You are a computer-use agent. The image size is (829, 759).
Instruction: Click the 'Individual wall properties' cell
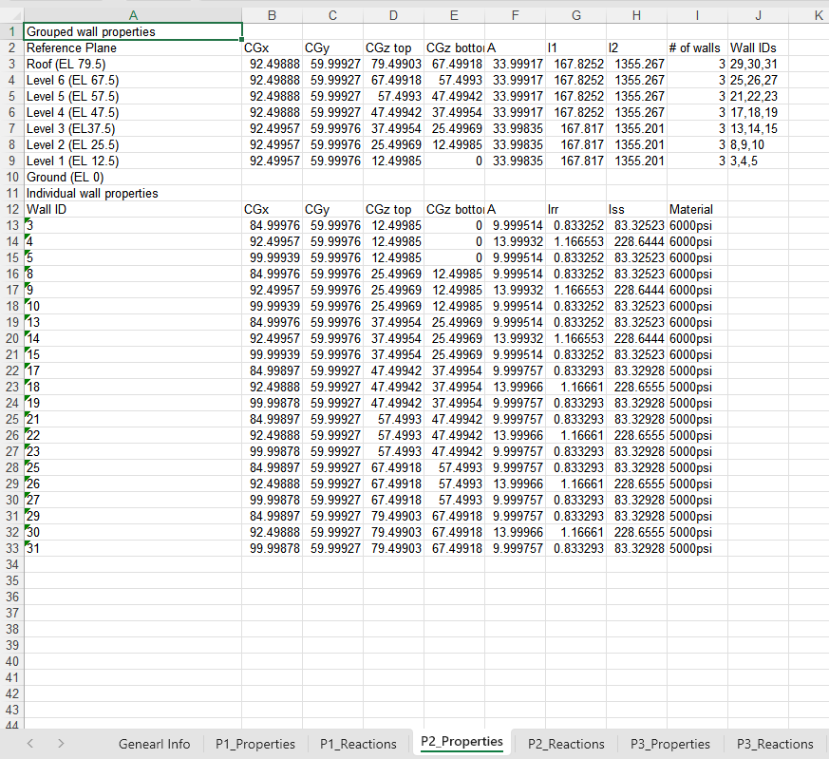132,193
